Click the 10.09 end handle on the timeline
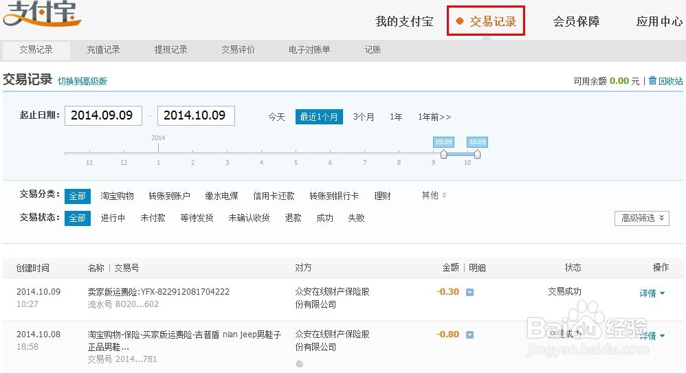 point(477,155)
